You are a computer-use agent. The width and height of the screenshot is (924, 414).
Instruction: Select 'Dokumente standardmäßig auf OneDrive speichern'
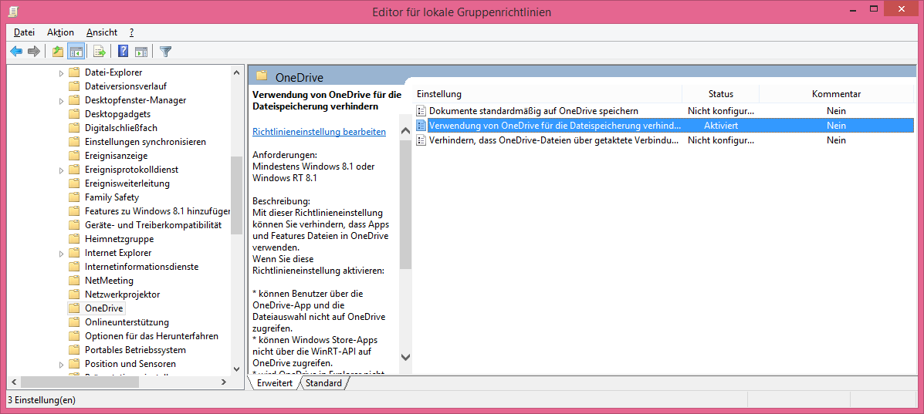coord(533,111)
